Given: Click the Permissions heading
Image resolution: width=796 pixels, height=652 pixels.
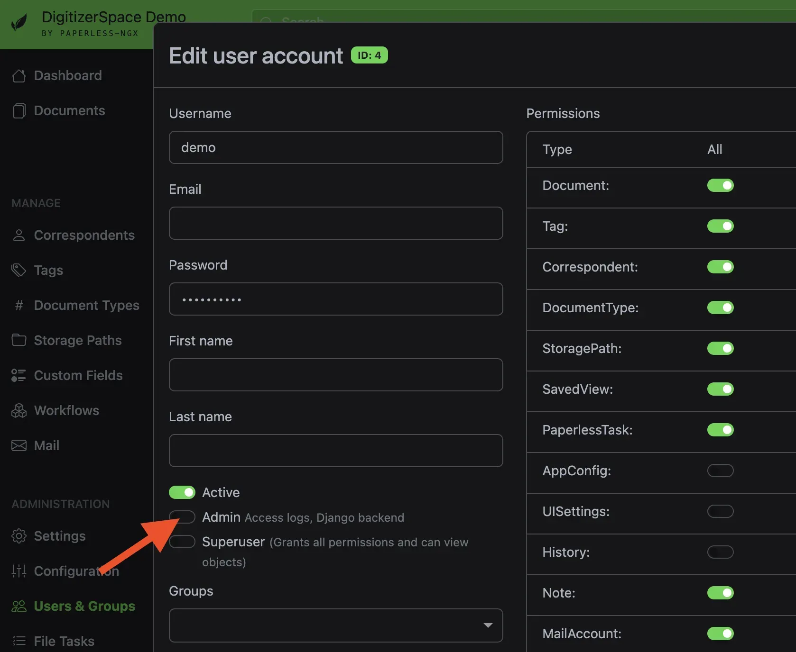Looking at the screenshot, I should [x=563, y=113].
